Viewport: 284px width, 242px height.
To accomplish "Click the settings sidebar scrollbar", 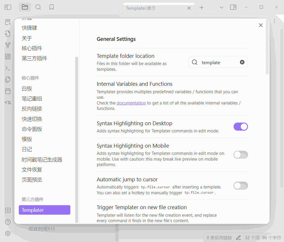I will (x=77, y=138).
